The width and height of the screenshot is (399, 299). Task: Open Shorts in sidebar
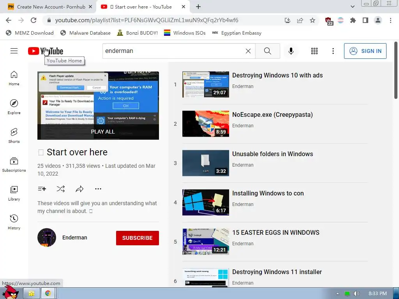[x=14, y=136]
